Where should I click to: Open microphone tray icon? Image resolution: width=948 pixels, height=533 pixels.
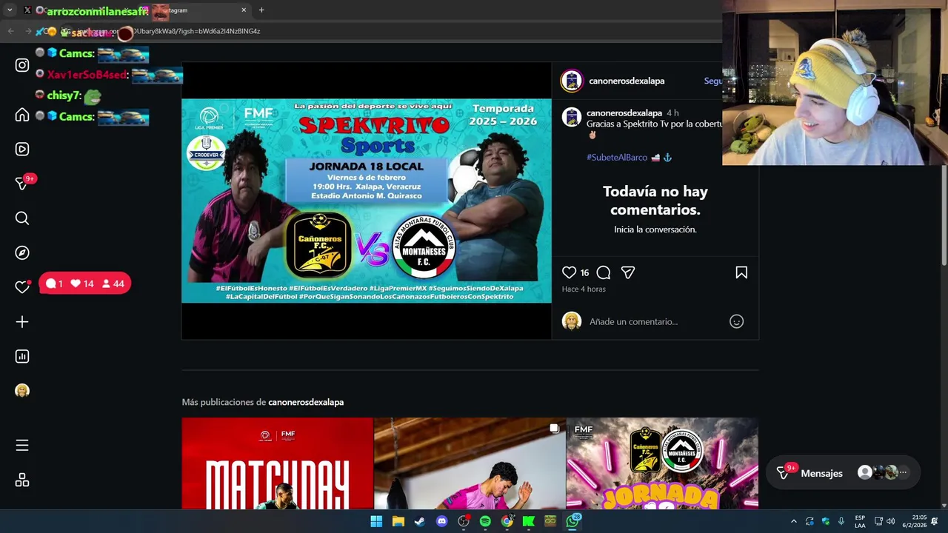[x=841, y=521]
